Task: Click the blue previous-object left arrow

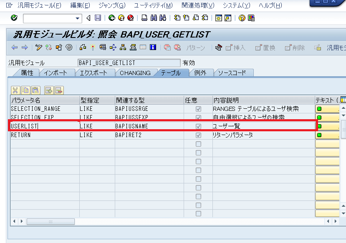Action: (x=14, y=48)
